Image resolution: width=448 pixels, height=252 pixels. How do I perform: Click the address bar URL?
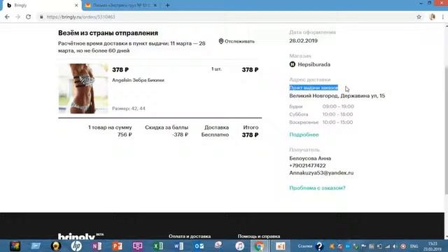click(x=81, y=17)
